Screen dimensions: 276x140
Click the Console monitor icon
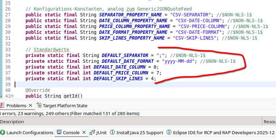(x=59, y=132)
